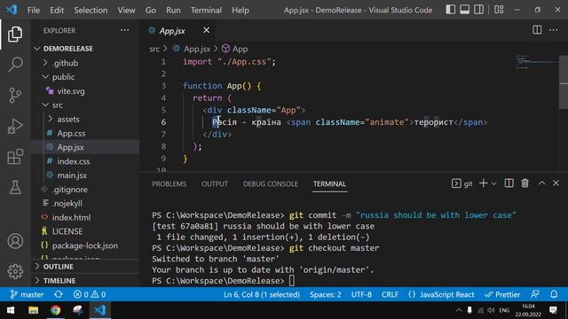Open the Manage gear icon
The image size is (568, 319).
[x=15, y=271]
